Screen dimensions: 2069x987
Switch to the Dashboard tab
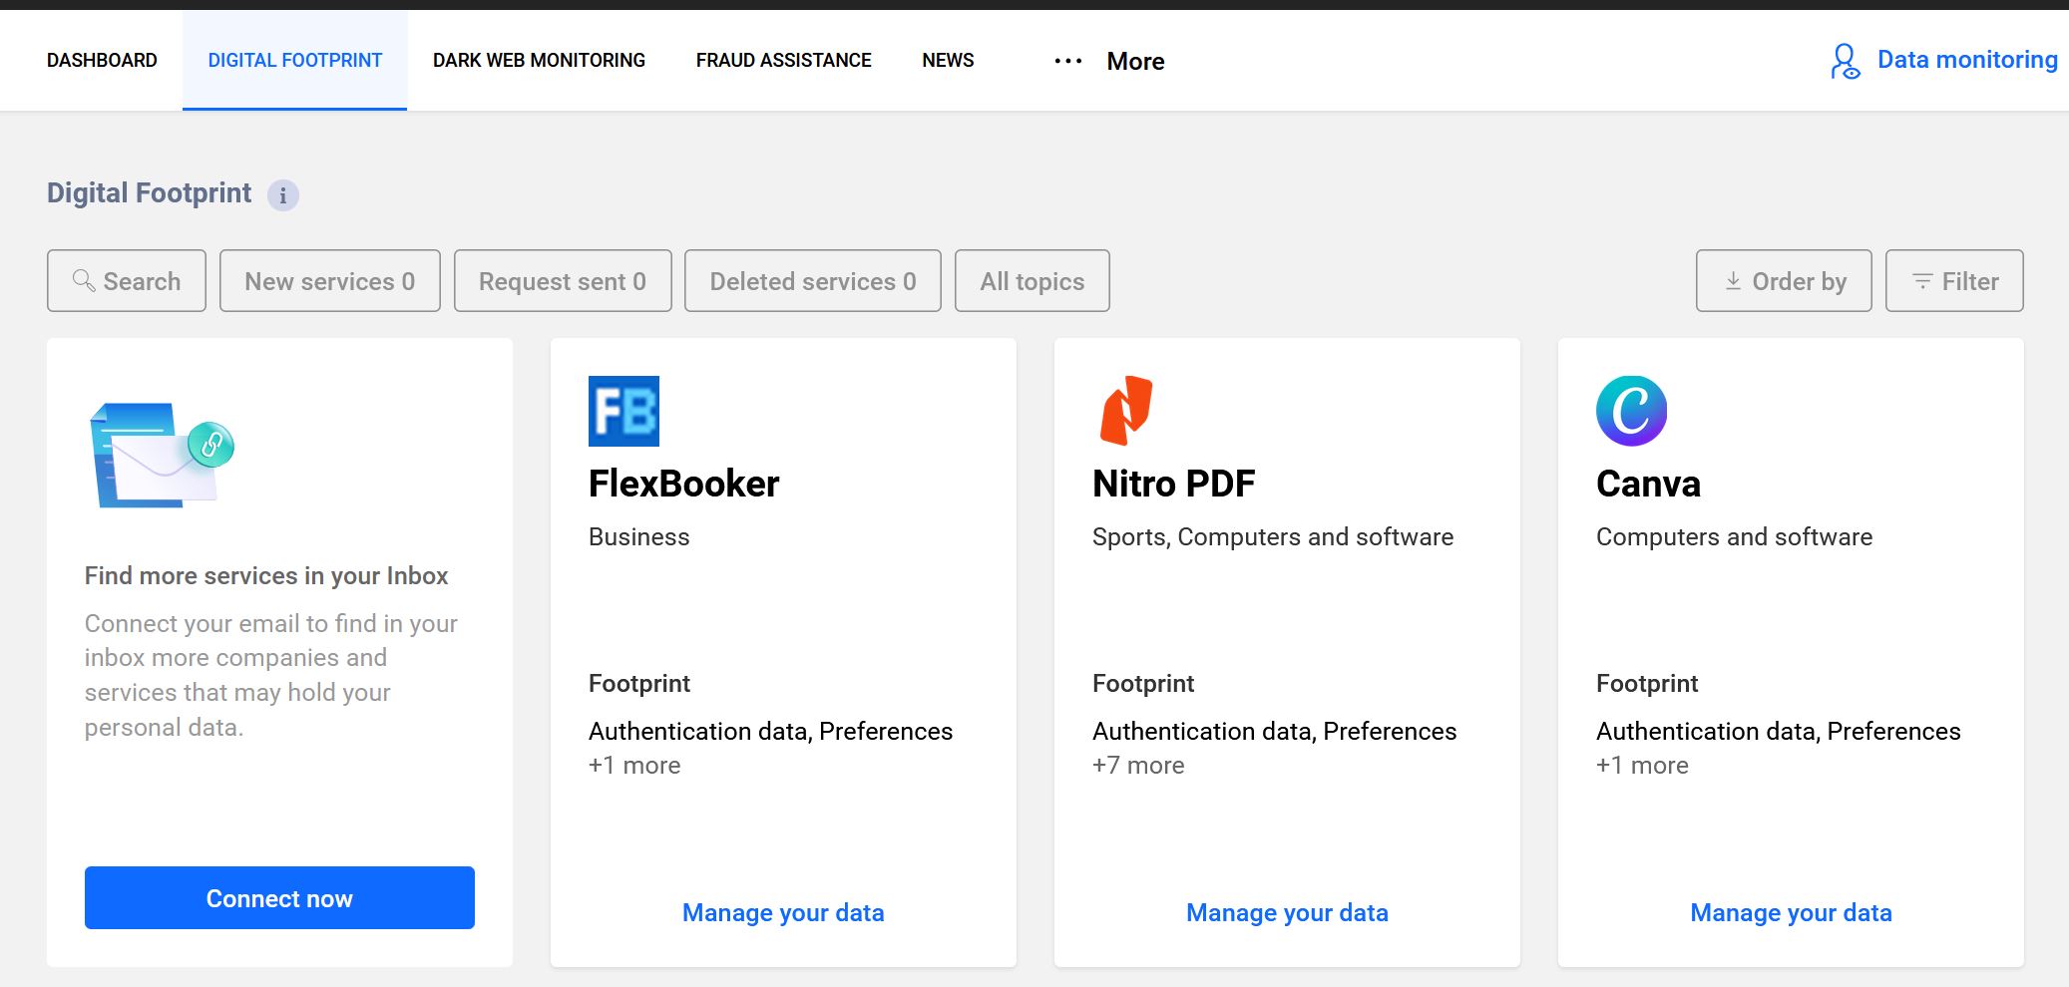(102, 61)
